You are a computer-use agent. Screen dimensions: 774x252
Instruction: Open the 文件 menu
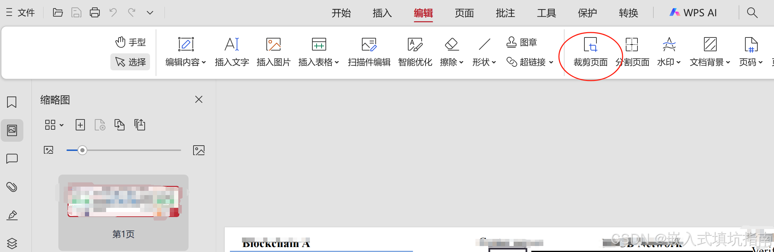(x=21, y=13)
